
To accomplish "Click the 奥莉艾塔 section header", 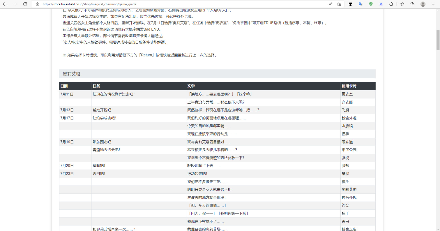I will click(217, 74).
